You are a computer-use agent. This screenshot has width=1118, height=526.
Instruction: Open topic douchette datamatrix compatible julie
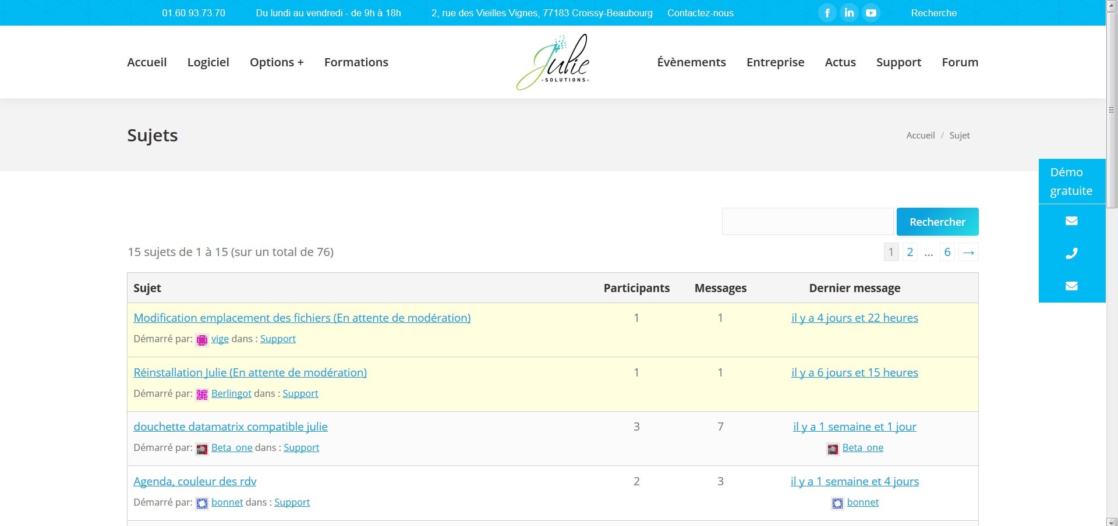231,427
